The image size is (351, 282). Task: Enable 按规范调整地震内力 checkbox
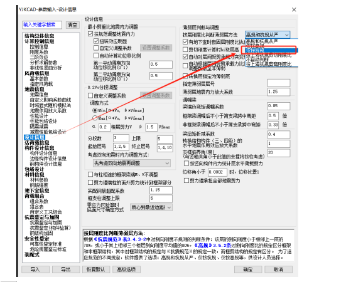[90, 34]
